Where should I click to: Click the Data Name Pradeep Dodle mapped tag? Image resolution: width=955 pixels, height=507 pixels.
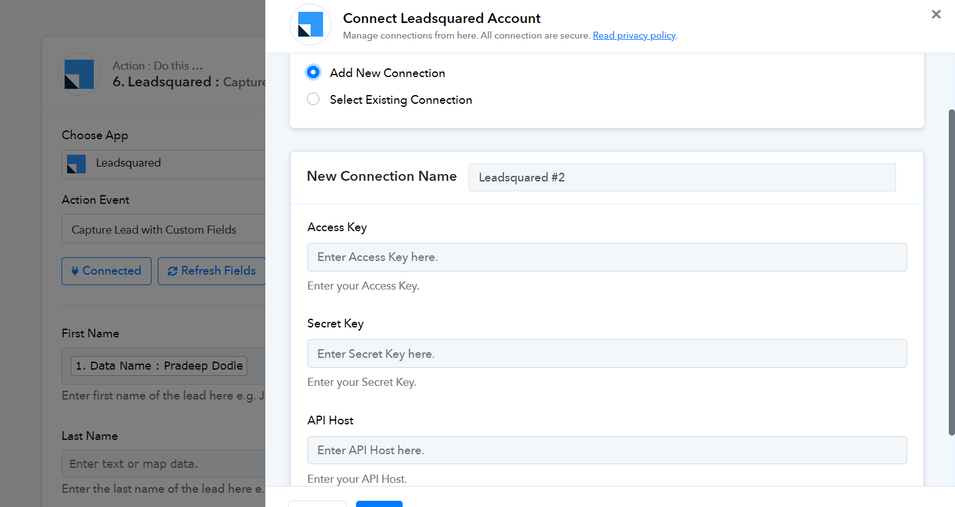coord(159,366)
